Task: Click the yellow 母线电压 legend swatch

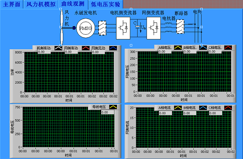Action: tap(113, 107)
